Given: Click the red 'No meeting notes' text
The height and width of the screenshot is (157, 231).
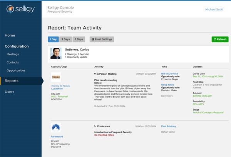Looking at the screenshot, I should coord(104,135).
